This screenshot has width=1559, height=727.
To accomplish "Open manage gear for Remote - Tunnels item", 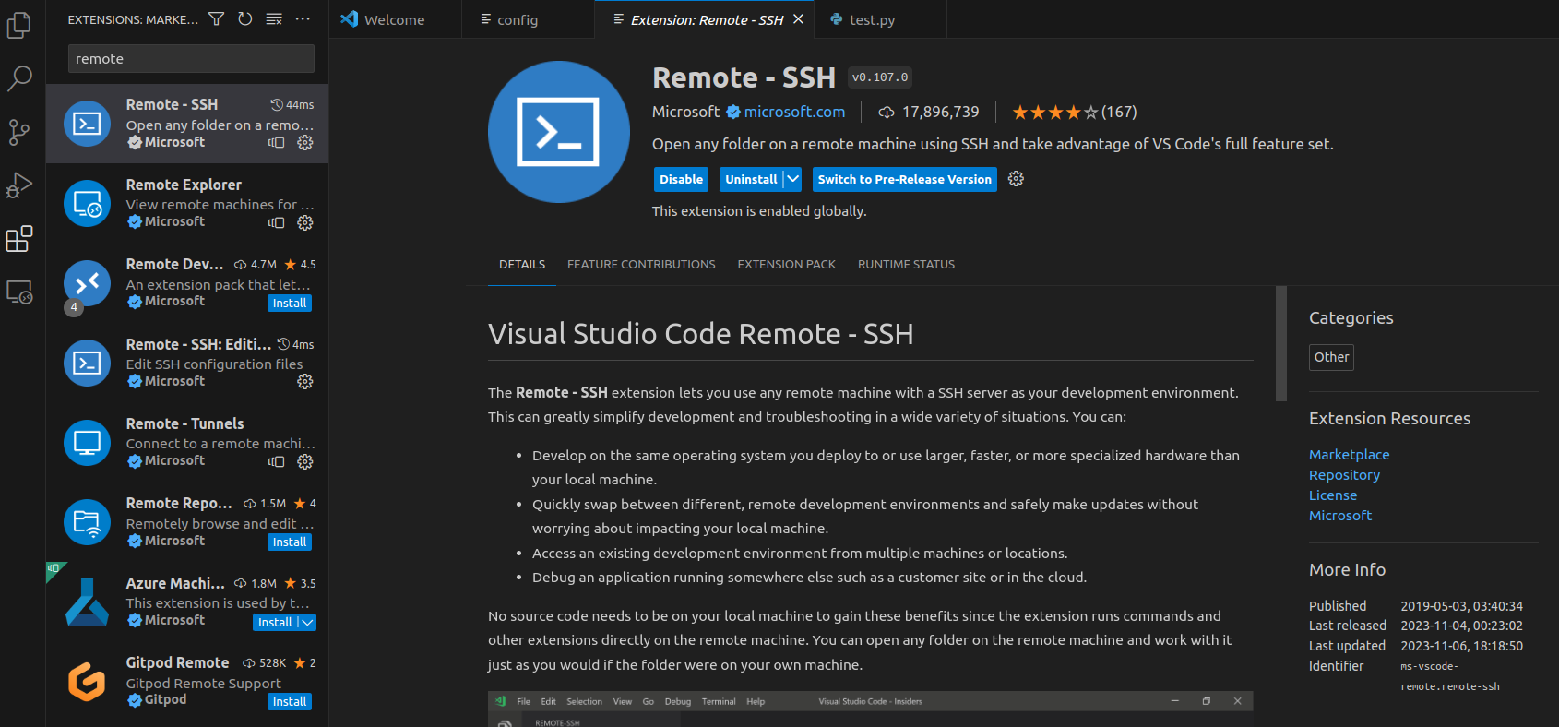I will pos(305,461).
